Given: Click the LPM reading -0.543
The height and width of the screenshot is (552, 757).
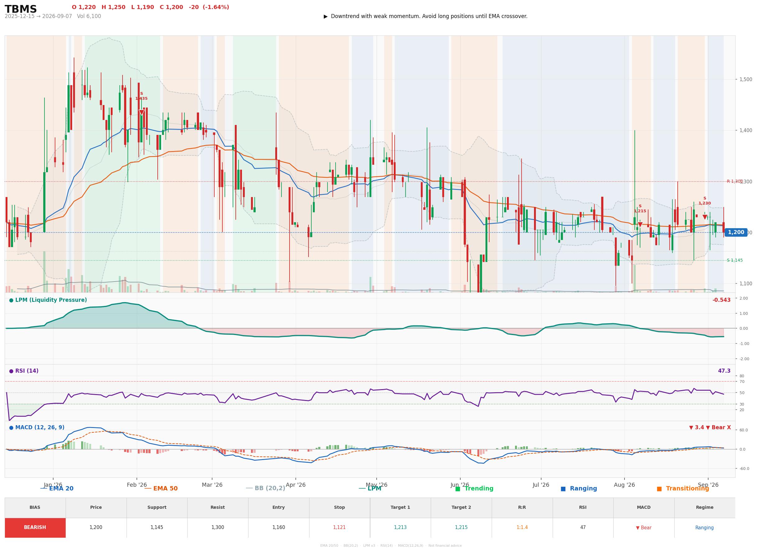Looking at the screenshot, I should pos(721,300).
